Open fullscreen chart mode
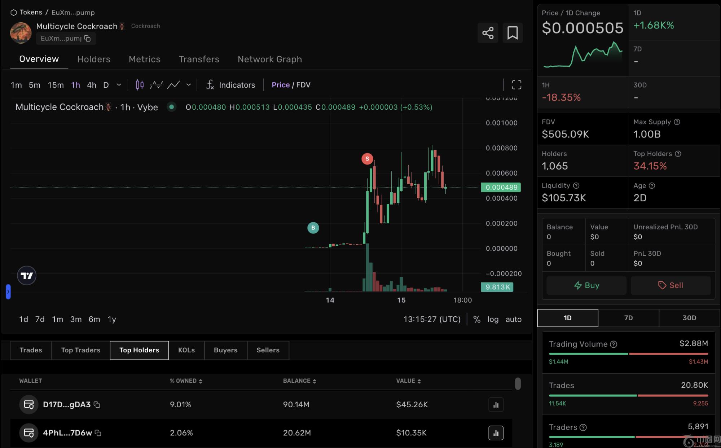 coord(516,85)
